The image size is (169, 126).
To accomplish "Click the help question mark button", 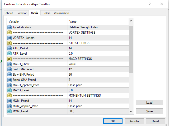I will point(150,4).
